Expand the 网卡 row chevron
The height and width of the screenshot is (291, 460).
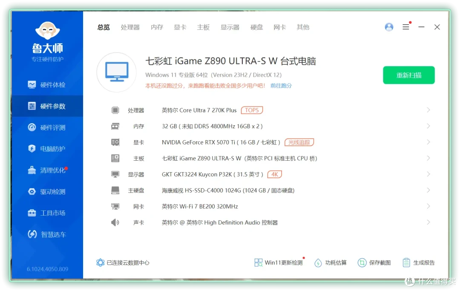point(428,206)
